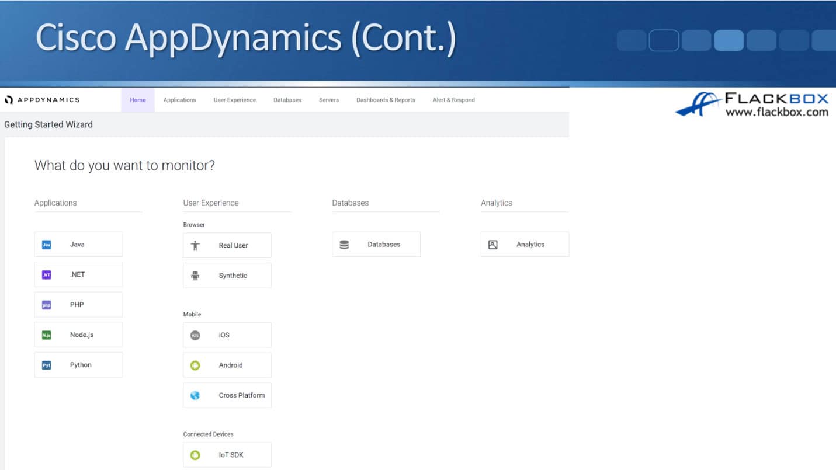The width and height of the screenshot is (836, 470).
Task: Click the Python icon
Action: tap(47, 365)
